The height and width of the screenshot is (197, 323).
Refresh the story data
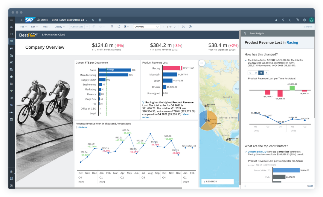tap(119, 27)
